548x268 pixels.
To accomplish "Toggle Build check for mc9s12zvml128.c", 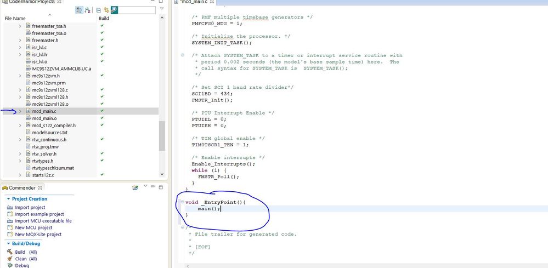I will point(101,89).
